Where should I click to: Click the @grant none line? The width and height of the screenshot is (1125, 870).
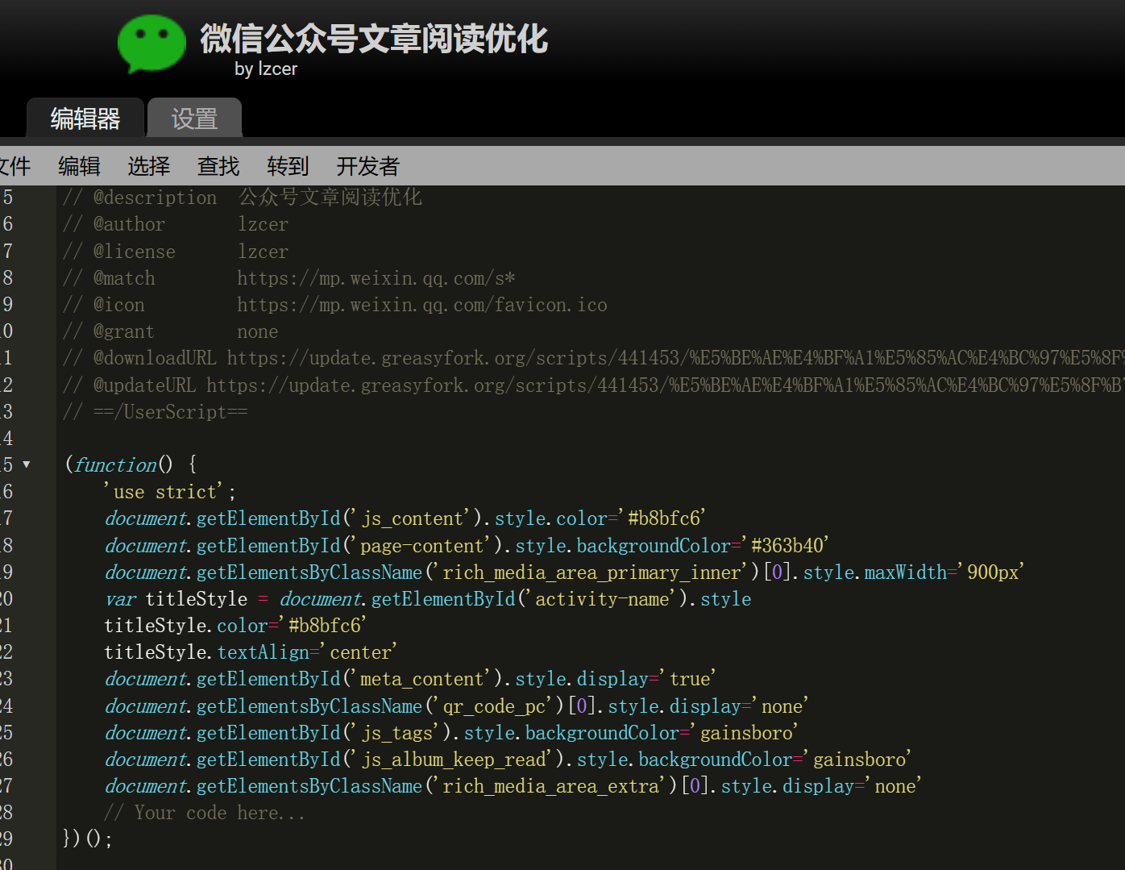(x=171, y=331)
